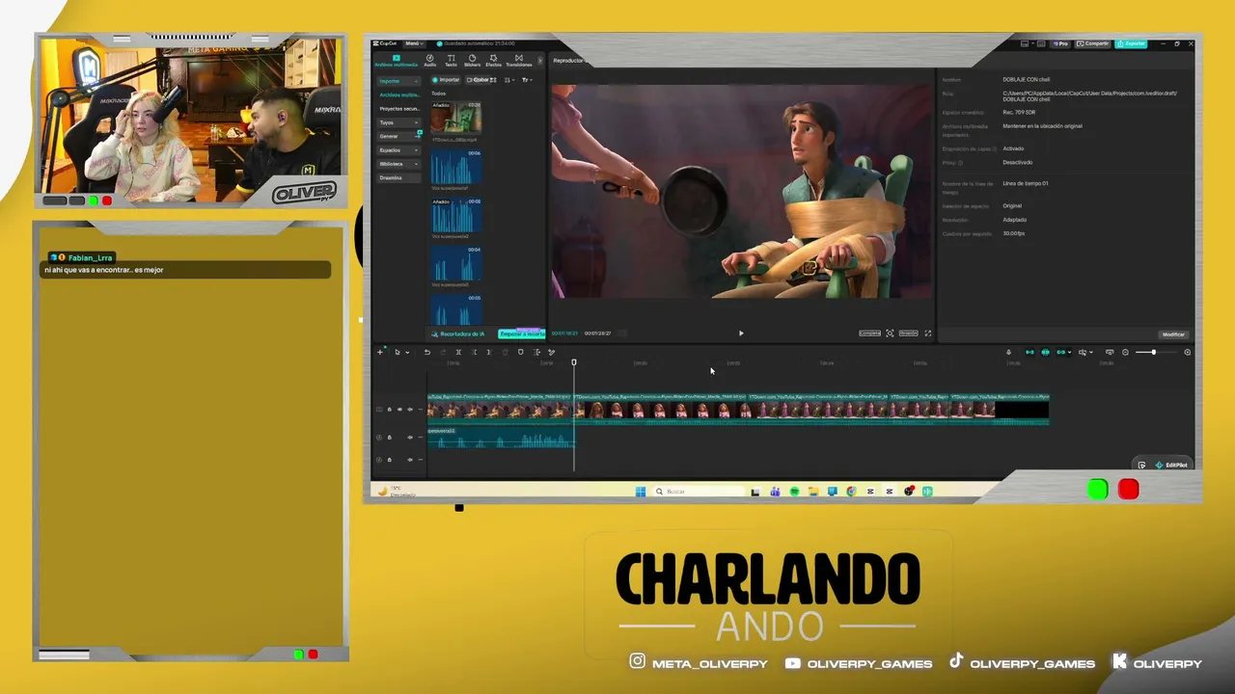
Task: Open Dreamina in the sidebar
Action: 398,177
